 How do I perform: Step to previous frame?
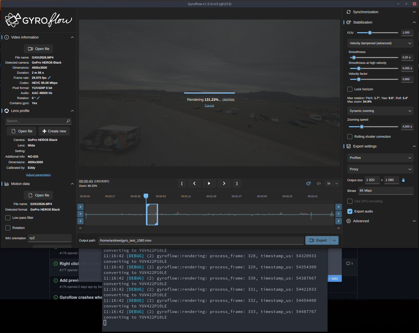coord(194,183)
